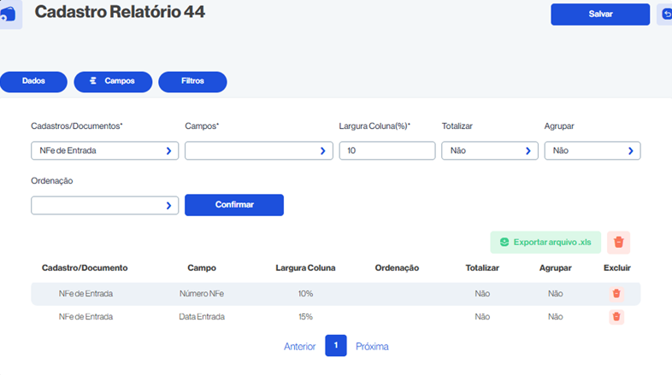Click the stack icon in Exportar arquivo button
Screen dimensions: 672x375
(504, 242)
